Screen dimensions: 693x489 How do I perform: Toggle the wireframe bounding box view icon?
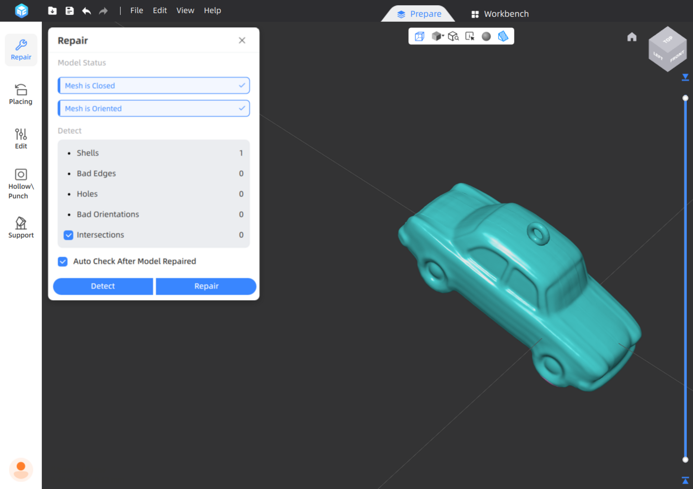(x=420, y=36)
